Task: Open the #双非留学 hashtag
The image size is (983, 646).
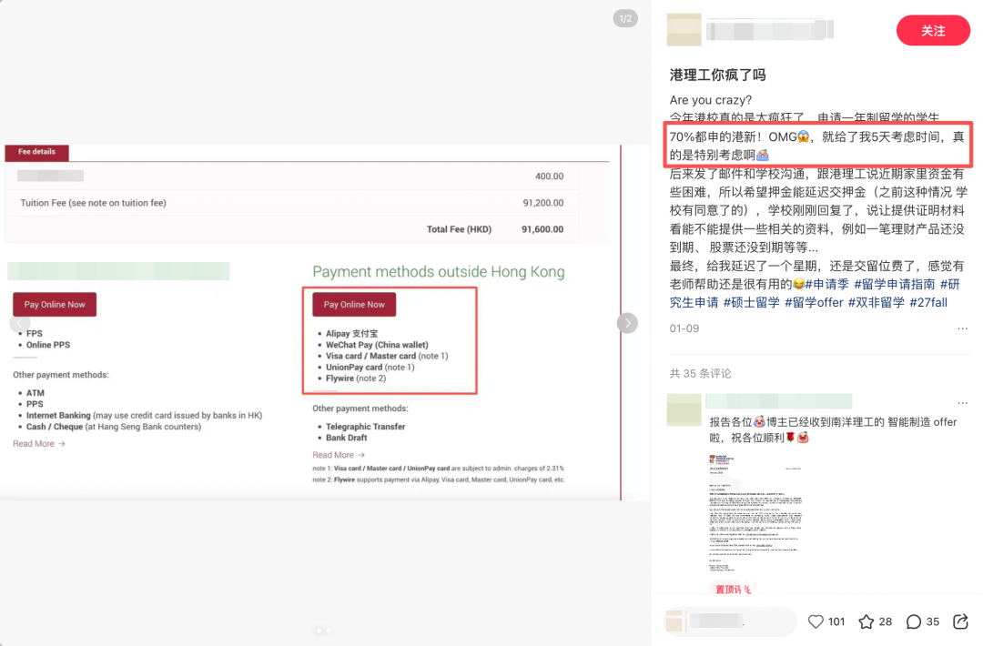Action: tap(877, 302)
